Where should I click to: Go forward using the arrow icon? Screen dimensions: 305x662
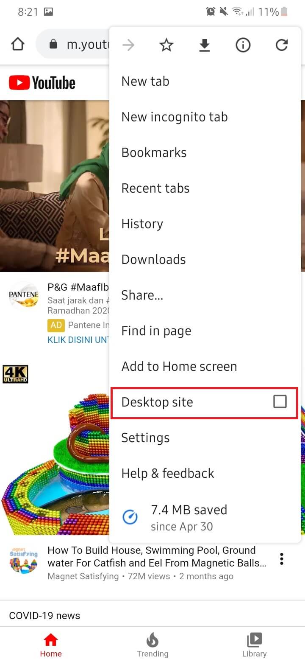pos(128,45)
